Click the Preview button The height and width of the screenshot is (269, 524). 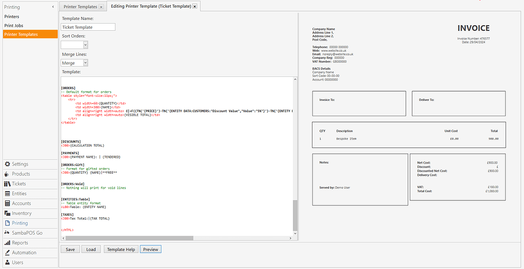[x=151, y=250]
